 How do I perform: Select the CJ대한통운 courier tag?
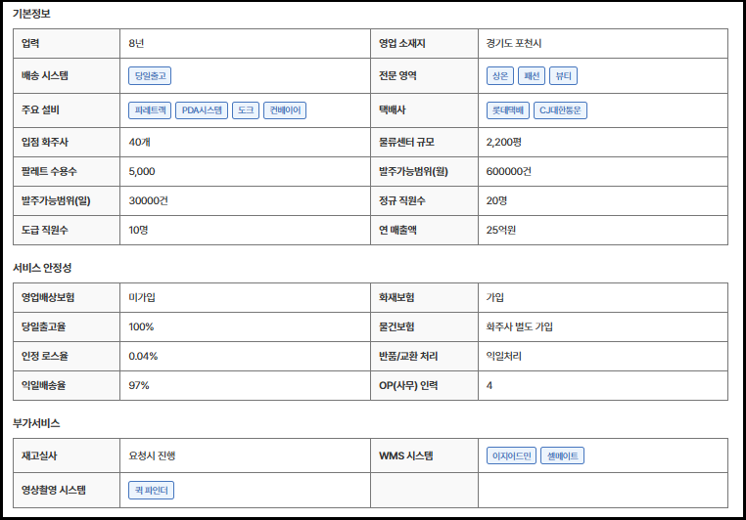point(560,110)
